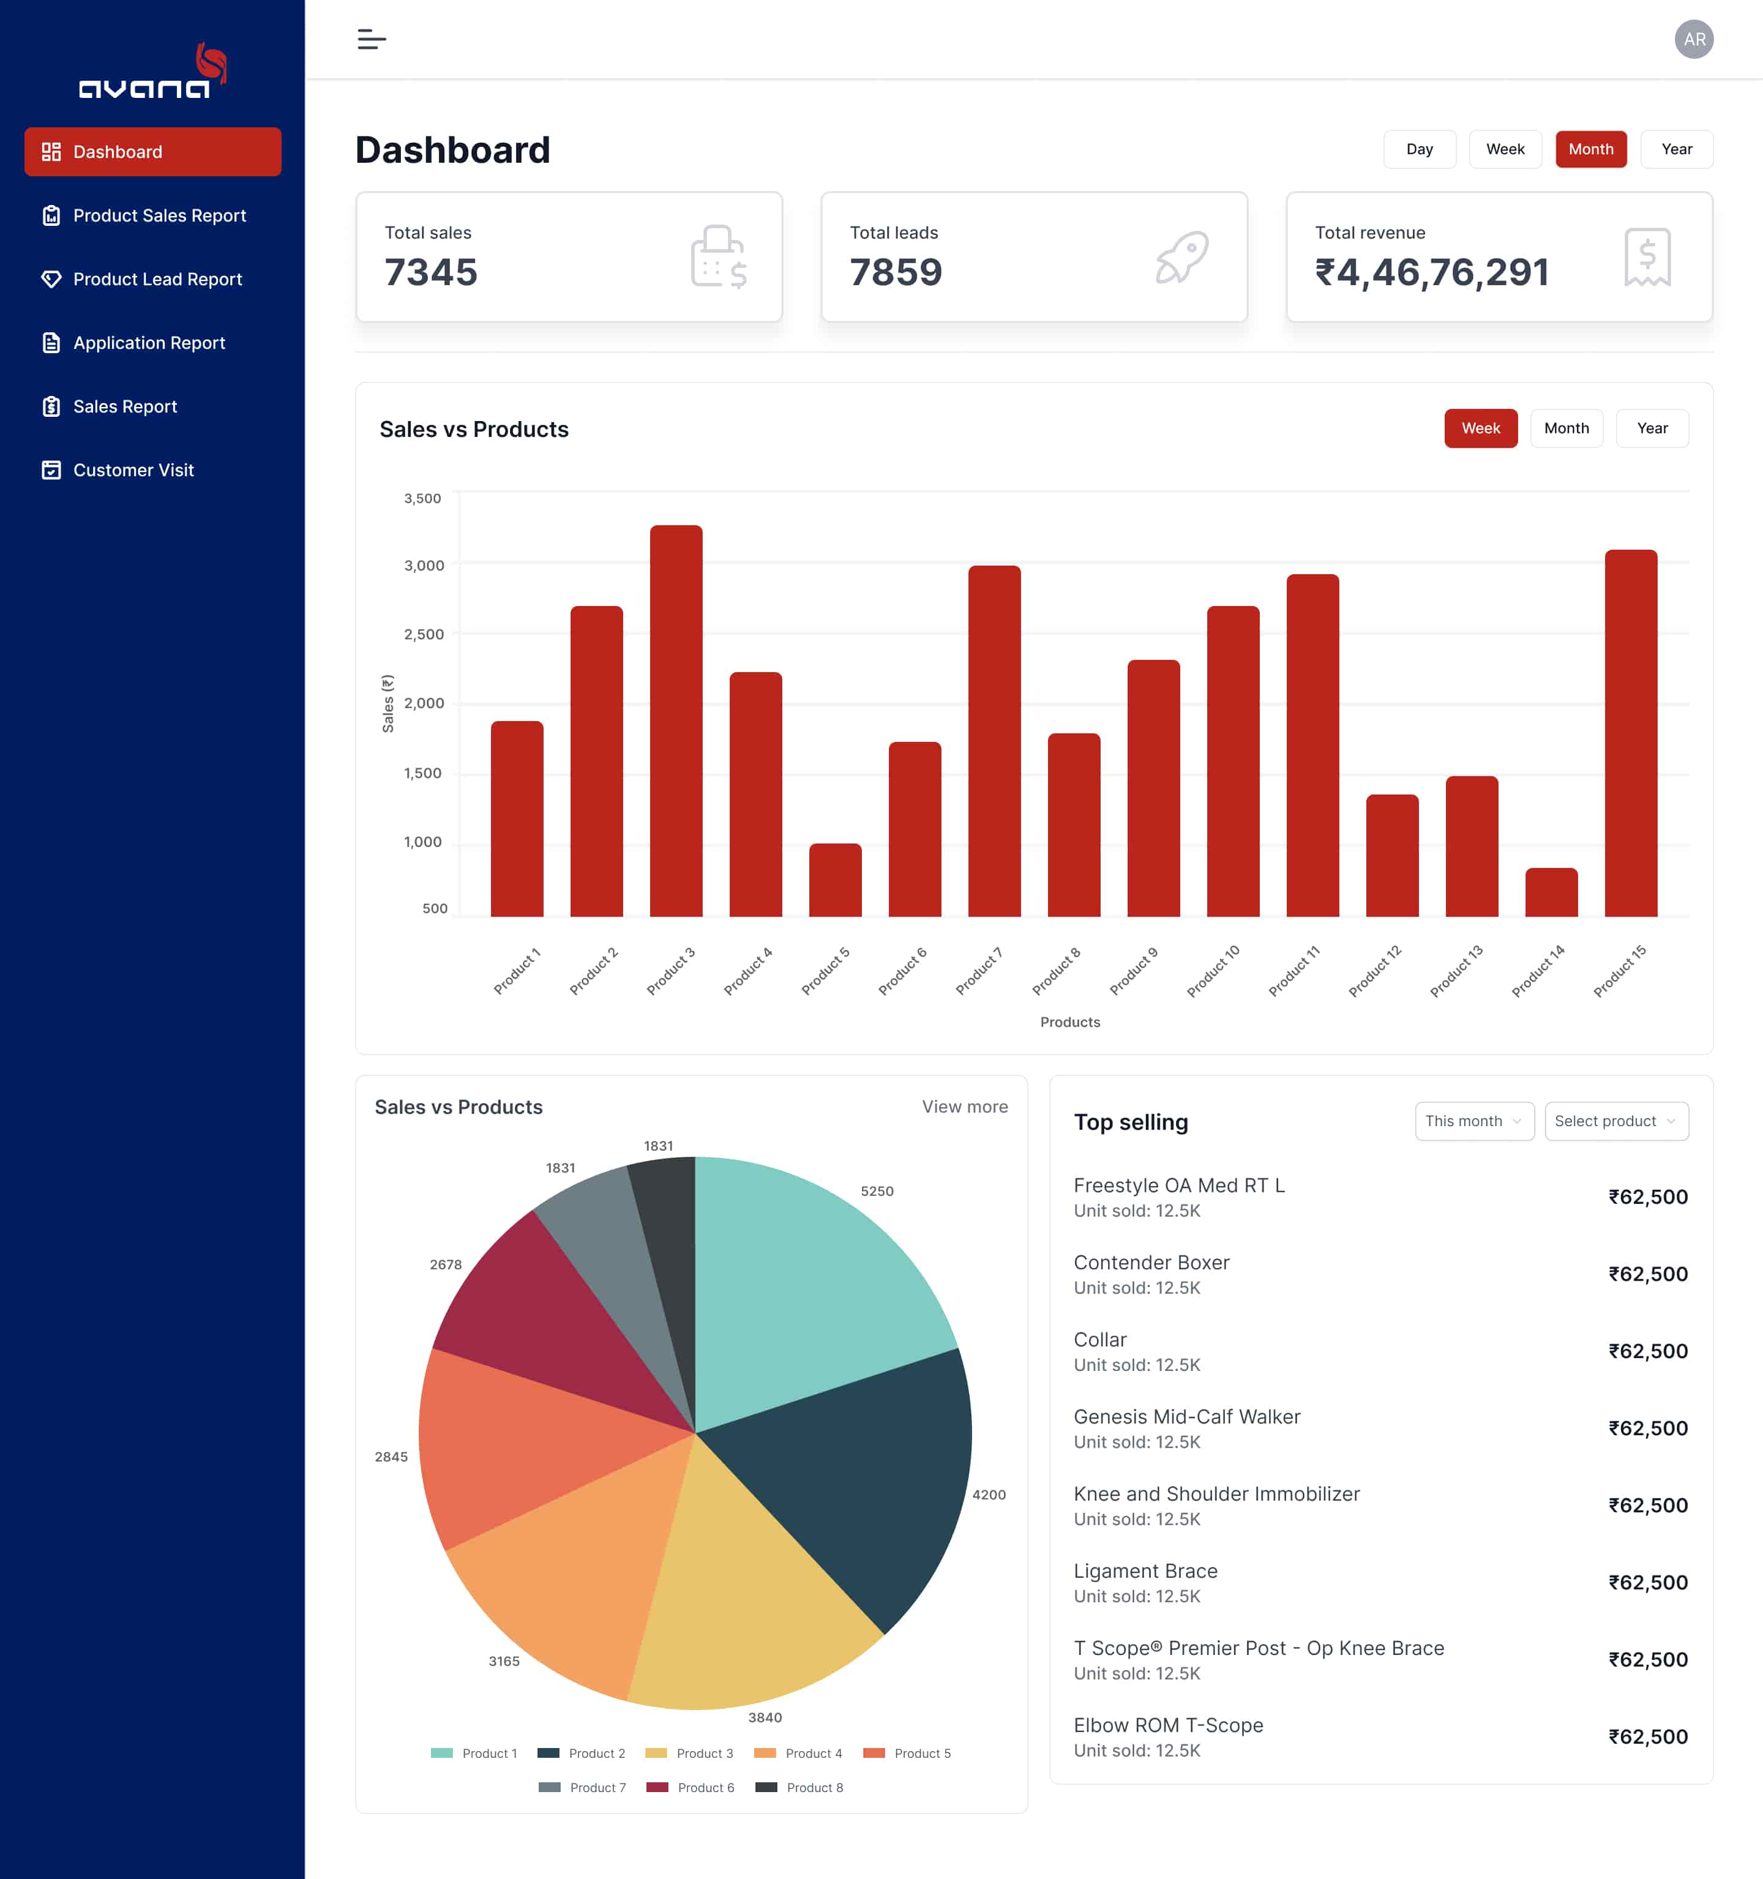Expand the Select product dropdown

pyautogui.click(x=1615, y=1121)
